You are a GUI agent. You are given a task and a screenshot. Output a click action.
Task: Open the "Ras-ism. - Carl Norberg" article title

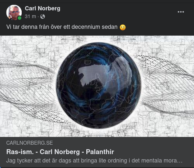(x=60, y=151)
